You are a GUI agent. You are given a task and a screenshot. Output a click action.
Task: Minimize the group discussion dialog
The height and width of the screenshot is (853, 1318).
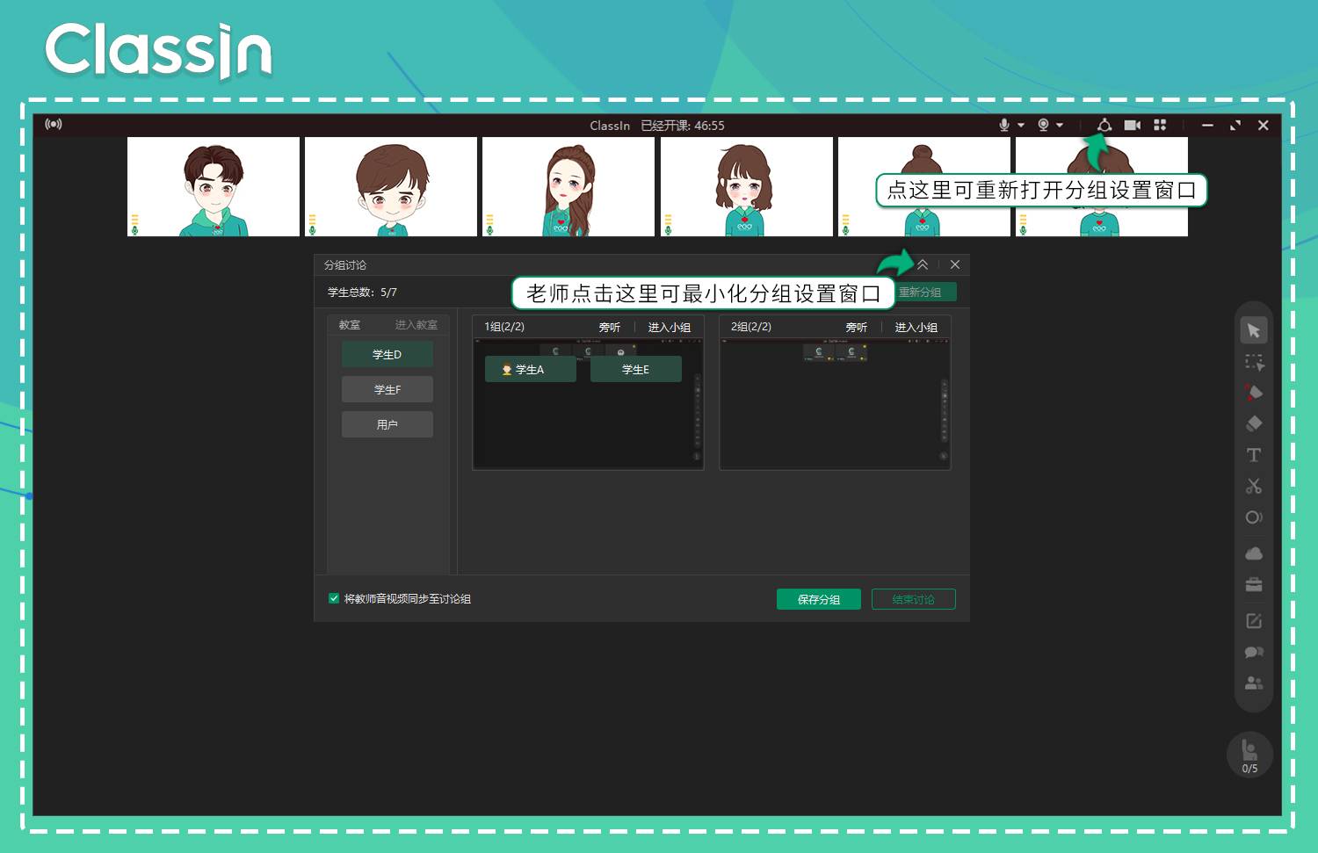pyautogui.click(x=923, y=264)
